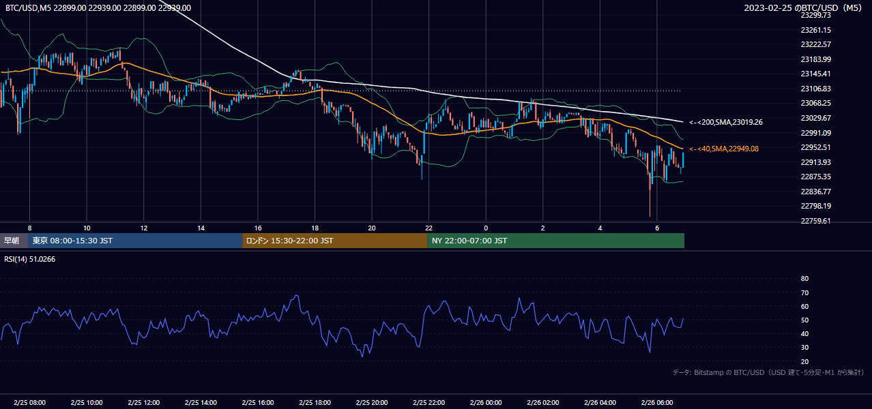Select the 早朝 session segment
The height and width of the screenshot is (409, 872).
point(14,241)
